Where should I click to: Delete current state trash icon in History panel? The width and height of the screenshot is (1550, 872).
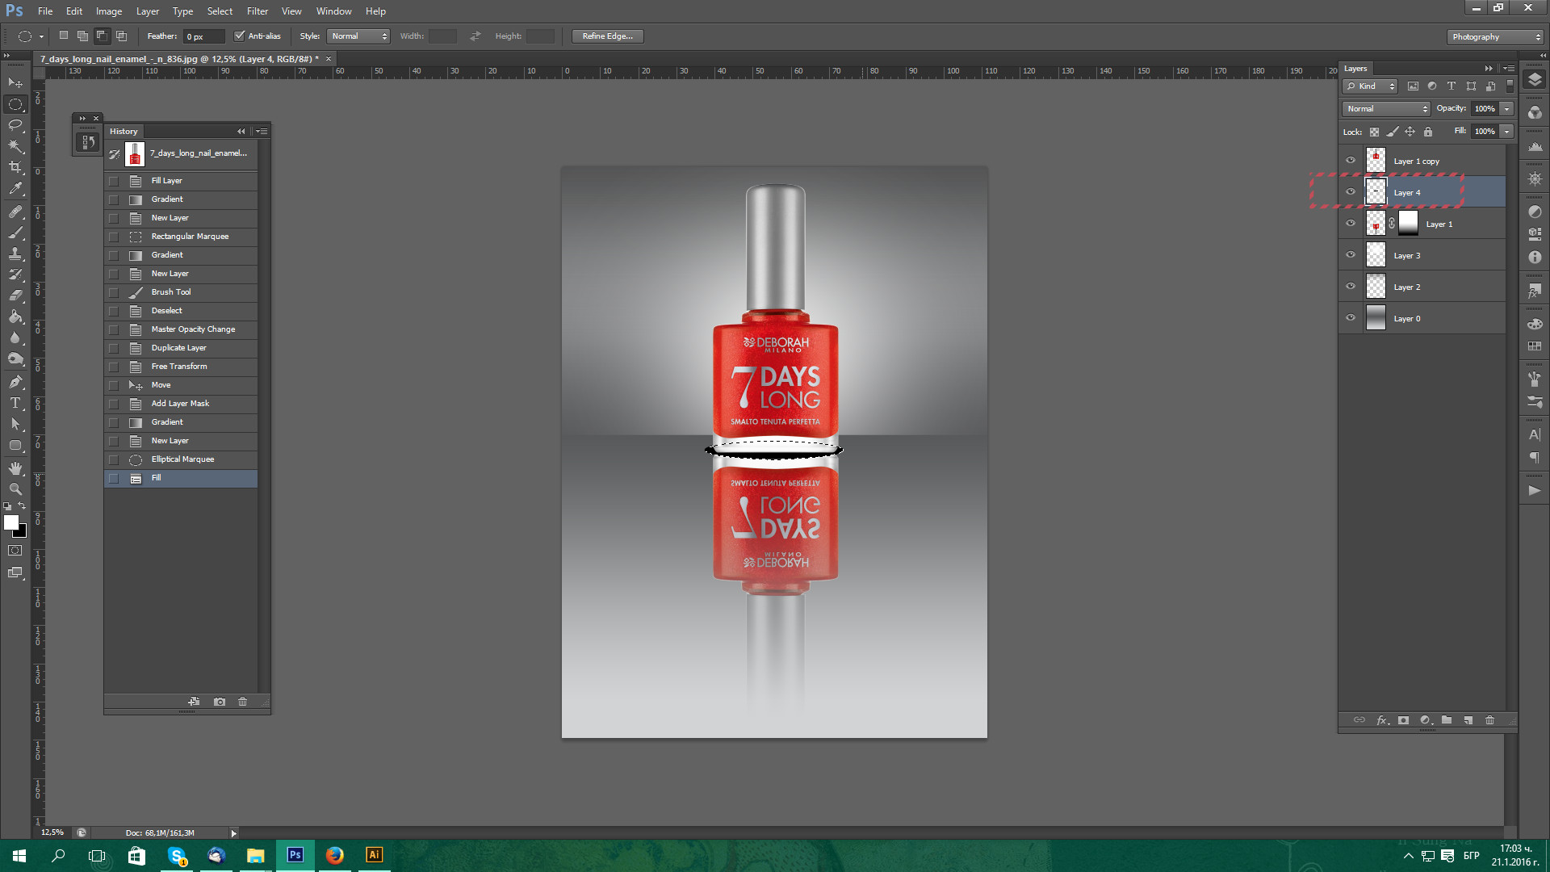pyautogui.click(x=242, y=702)
